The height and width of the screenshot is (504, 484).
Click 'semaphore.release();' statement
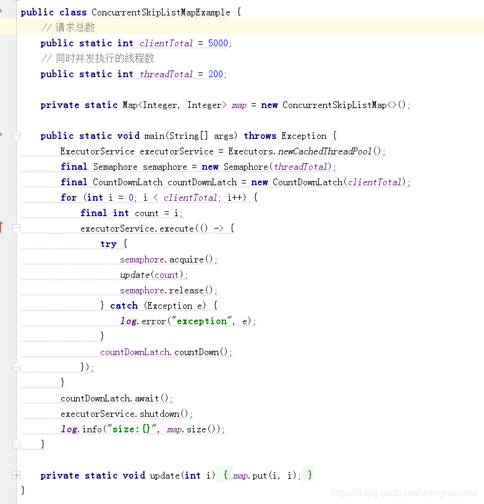169,290
